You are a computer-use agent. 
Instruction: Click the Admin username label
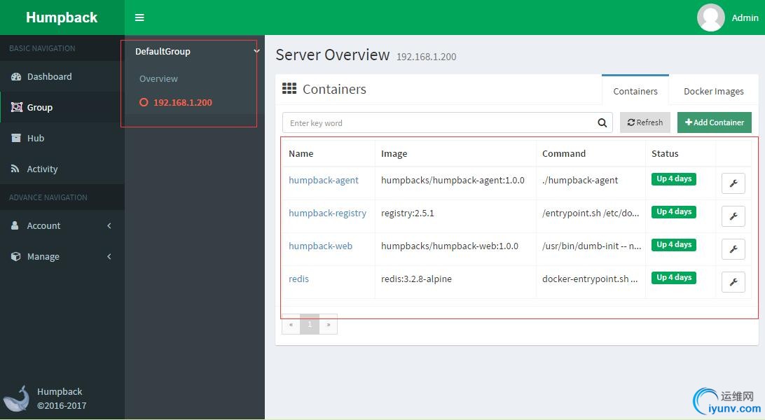tap(745, 17)
